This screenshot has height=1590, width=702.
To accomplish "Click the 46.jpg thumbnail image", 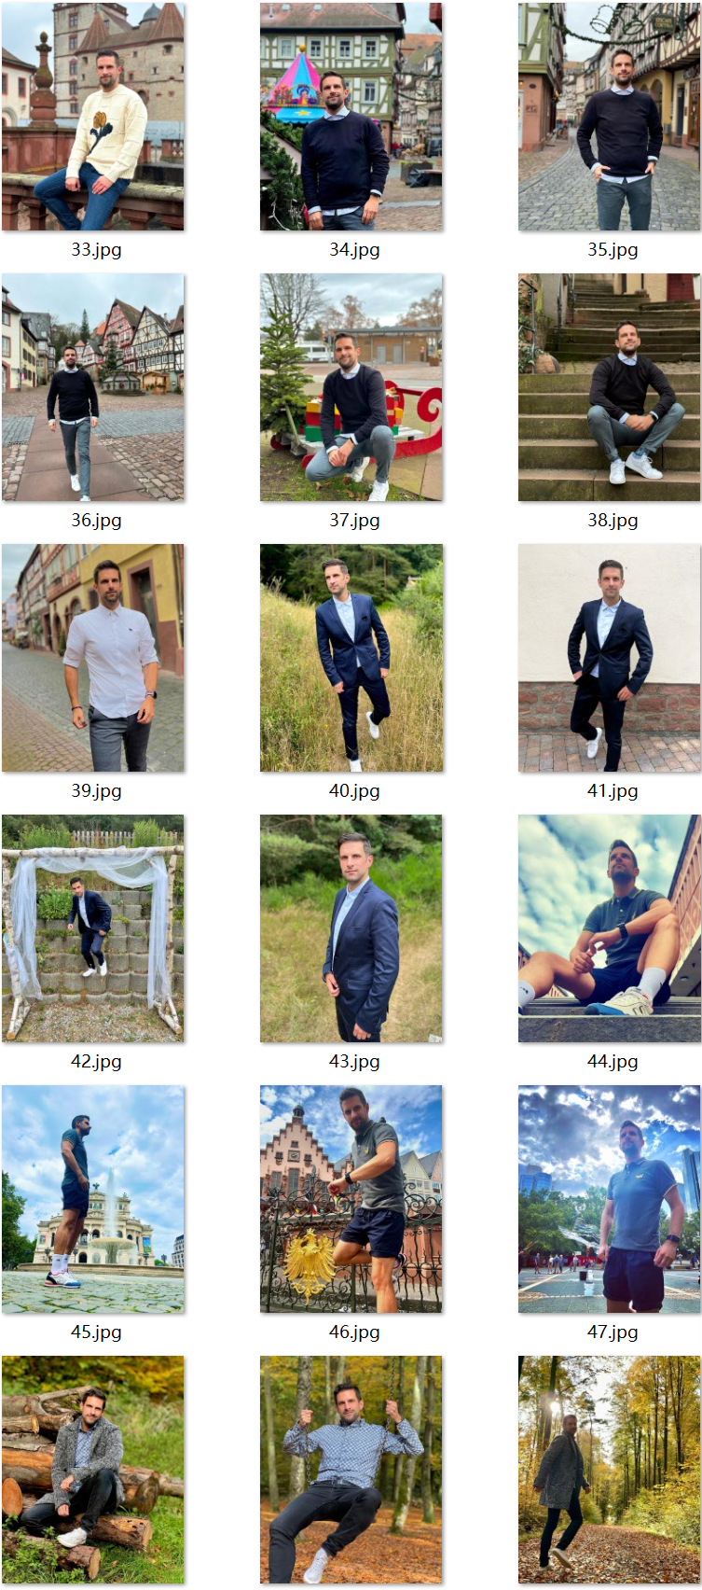I will pyautogui.click(x=351, y=1199).
